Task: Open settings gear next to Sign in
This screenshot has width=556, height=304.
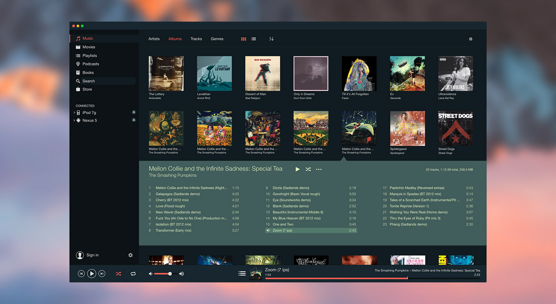Action: 130,255
